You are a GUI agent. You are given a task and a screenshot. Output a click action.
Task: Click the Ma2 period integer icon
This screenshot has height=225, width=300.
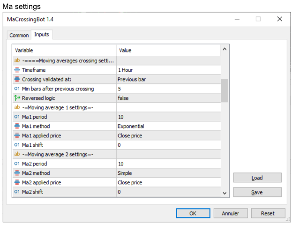click(x=17, y=164)
